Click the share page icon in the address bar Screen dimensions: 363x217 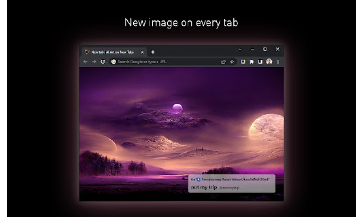[223, 61]
